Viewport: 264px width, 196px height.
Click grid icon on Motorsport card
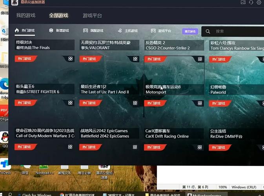point(200,103)
